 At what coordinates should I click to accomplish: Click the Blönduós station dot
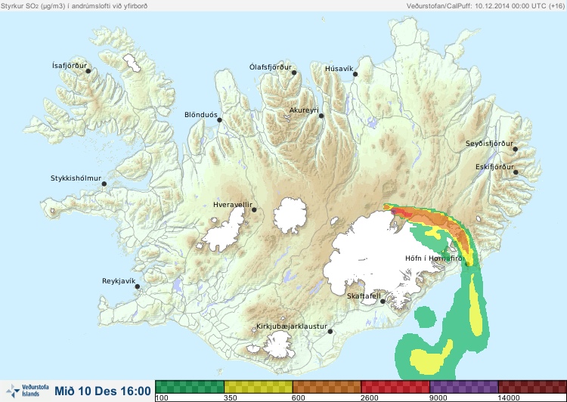219,120
